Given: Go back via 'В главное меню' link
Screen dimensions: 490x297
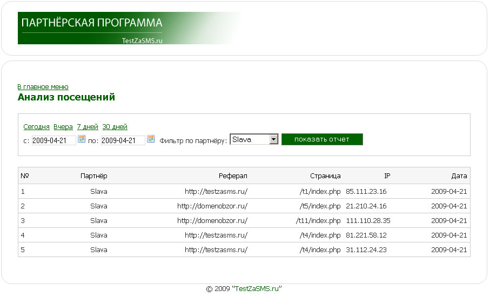Looking at the screenshot, I should (x=43, y=87).
